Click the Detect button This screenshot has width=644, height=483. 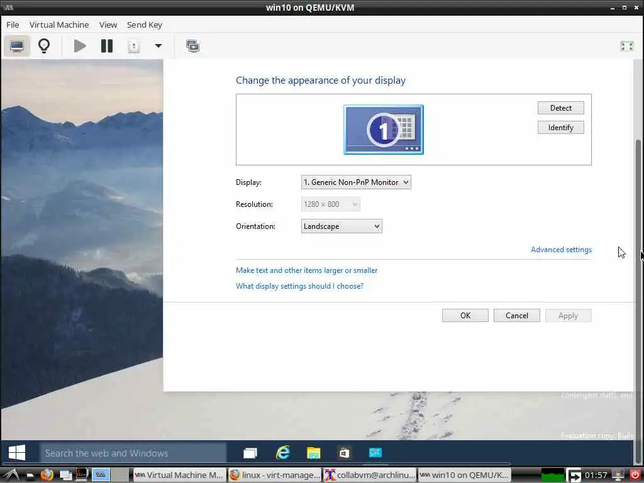click(560, 108)
